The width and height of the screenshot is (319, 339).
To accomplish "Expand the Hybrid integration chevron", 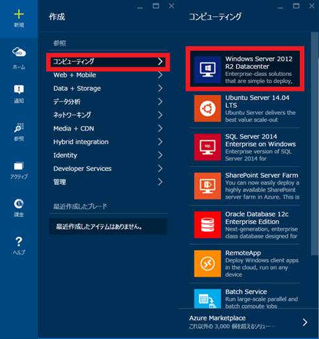I will 160,142.
